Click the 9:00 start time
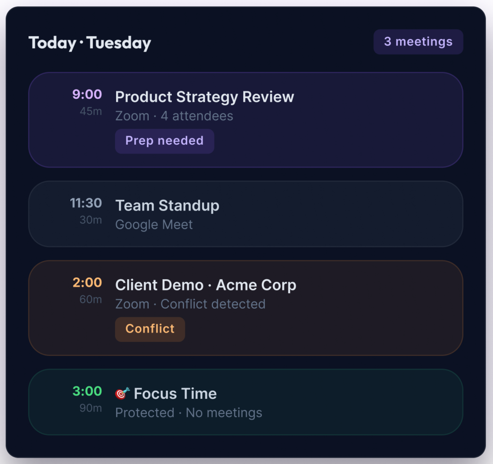The image size is (493, 464). (x=87, y=95)
